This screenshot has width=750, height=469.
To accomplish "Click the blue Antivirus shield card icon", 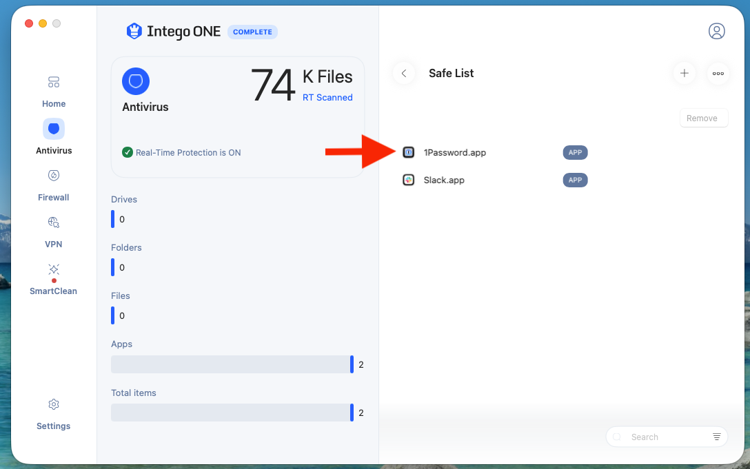I will pos(136,81).
